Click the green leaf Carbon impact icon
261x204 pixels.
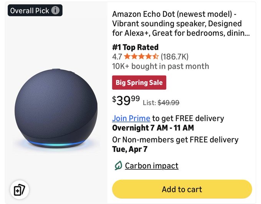point(118,166)
